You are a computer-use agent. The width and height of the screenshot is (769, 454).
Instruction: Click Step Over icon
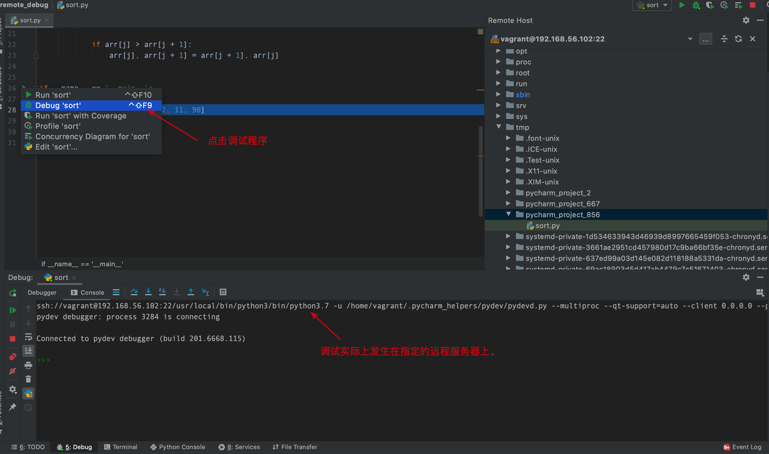pyautogui.click(x=134, y=292)
